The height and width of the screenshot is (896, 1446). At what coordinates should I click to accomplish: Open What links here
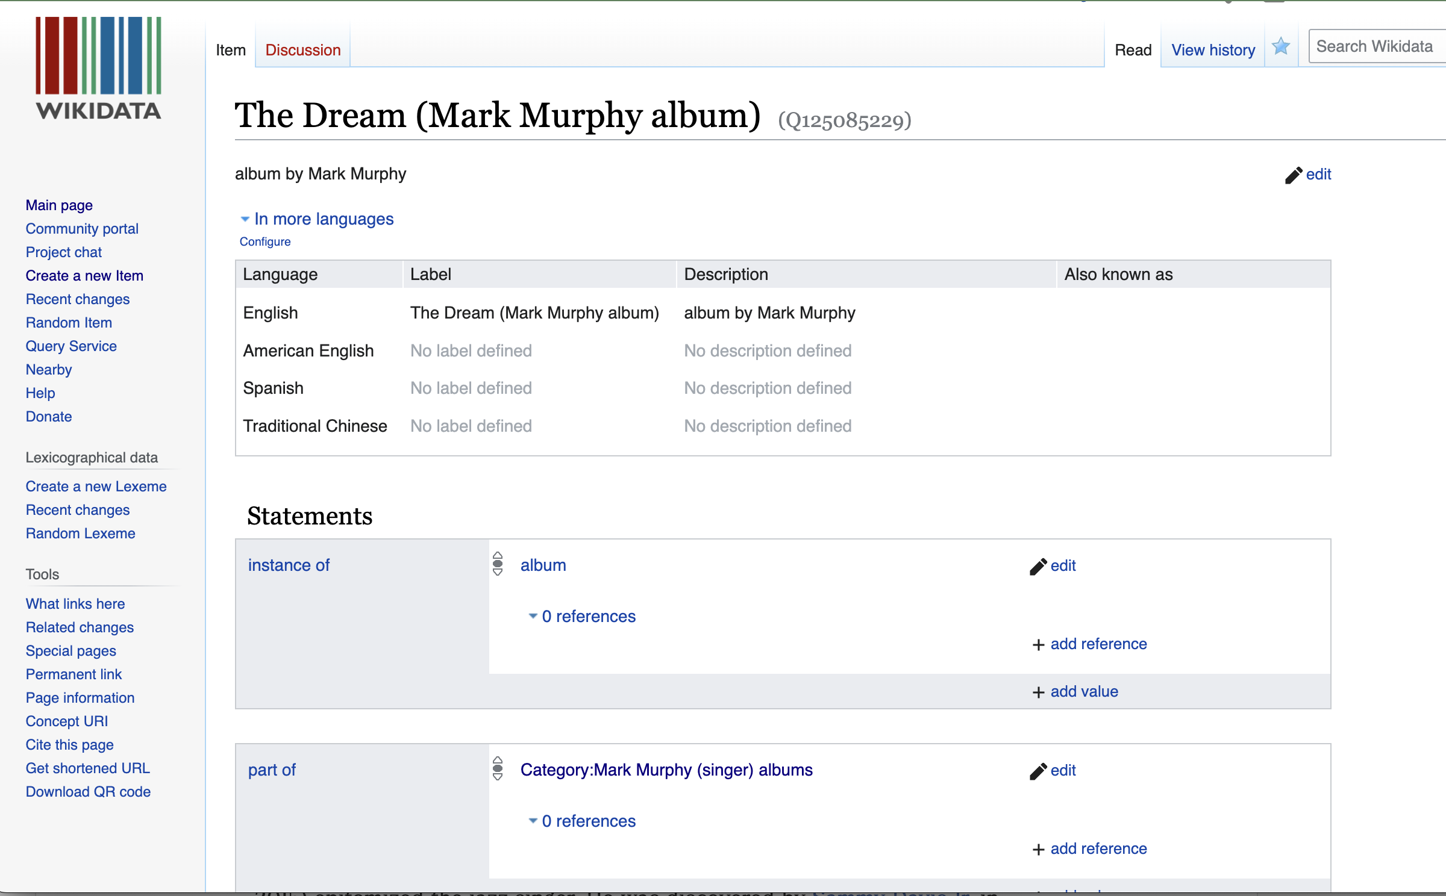(x=75, y=604)
